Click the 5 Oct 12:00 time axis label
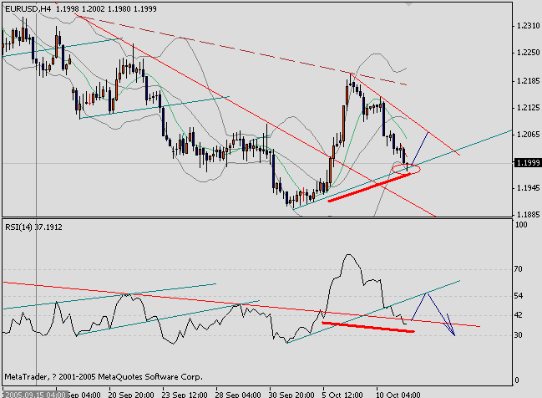 [342, 395]
